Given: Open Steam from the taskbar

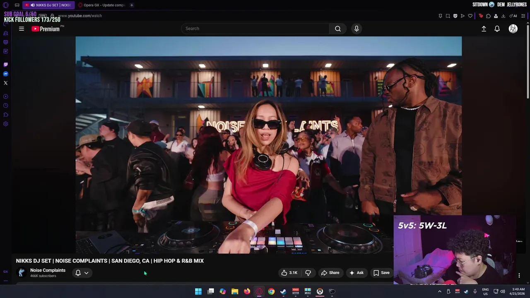Looking at the screenshot, I should (x=283, y=291).
